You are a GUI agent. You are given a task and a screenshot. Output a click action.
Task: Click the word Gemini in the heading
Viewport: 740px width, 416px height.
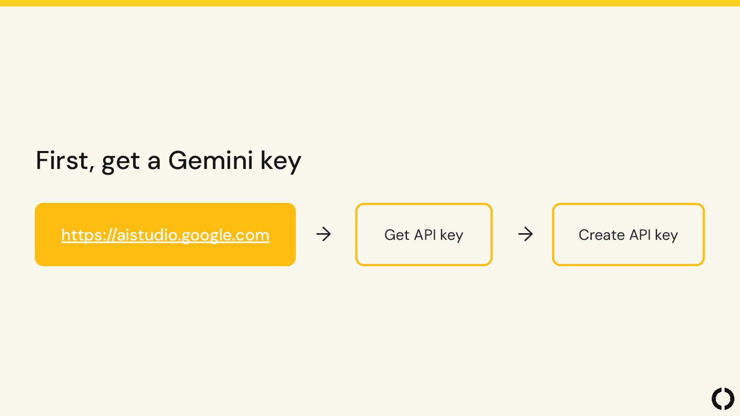point(211,160)
